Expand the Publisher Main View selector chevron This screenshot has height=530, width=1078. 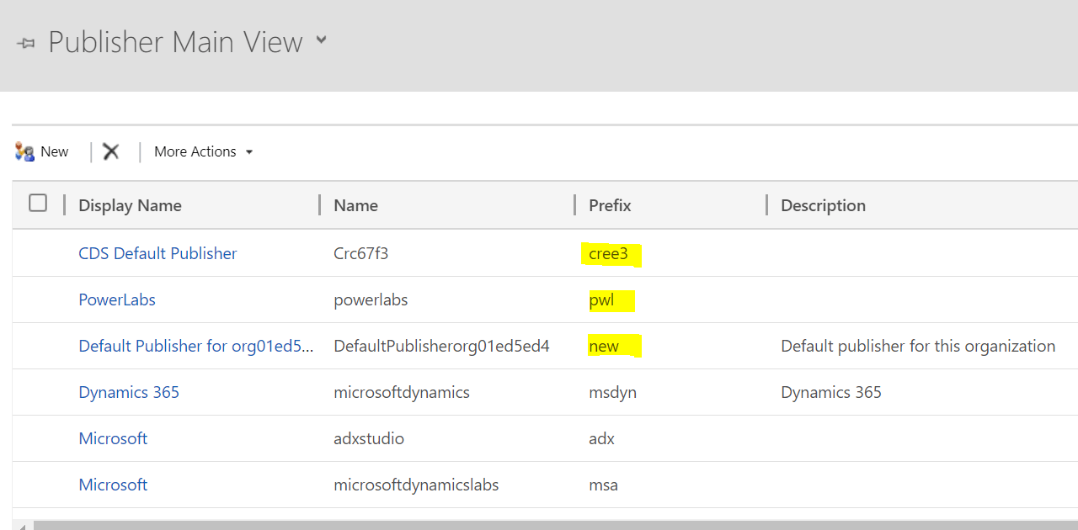[321, 40]
